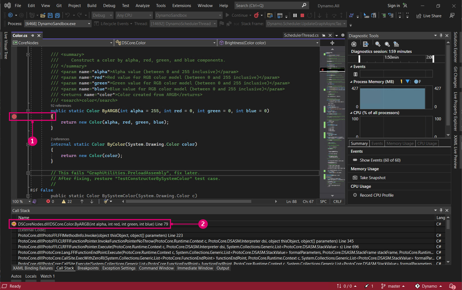The image size is (462, 290).
Task: Navigate backward with the toolbar arrow
Action: (10, 15)
